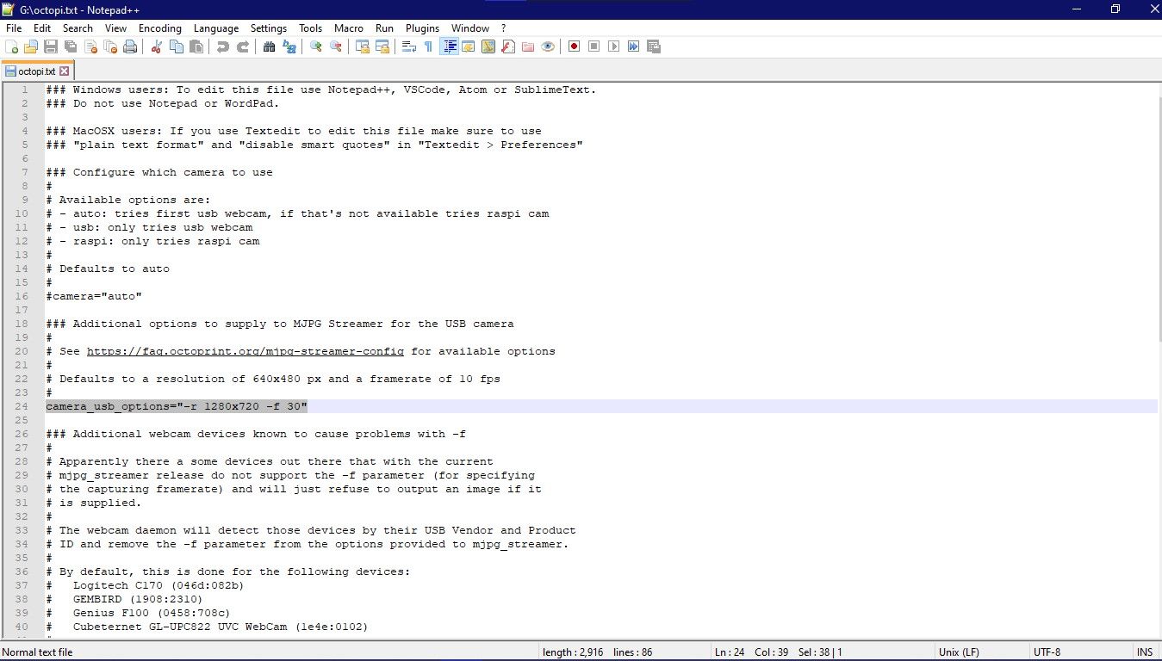Toggle synchronized horizontal scrolling
Viewport: 1162px width, 661px height.
382,46
